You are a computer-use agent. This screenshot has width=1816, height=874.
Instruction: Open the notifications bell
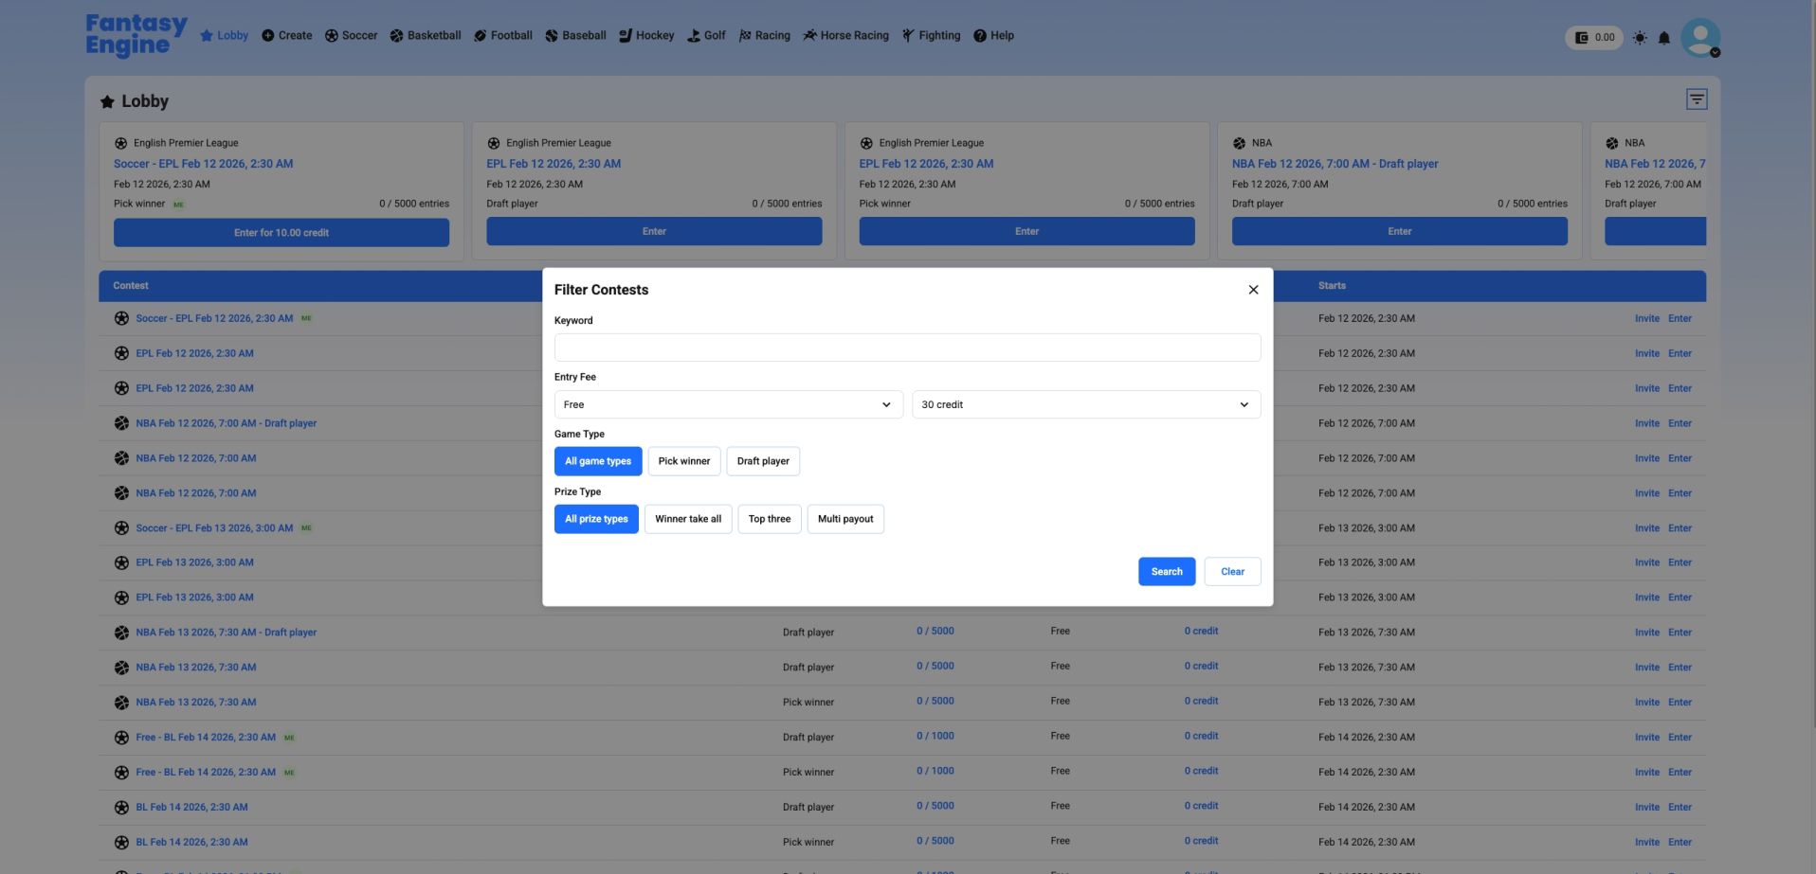click(x=1664, y=38)
